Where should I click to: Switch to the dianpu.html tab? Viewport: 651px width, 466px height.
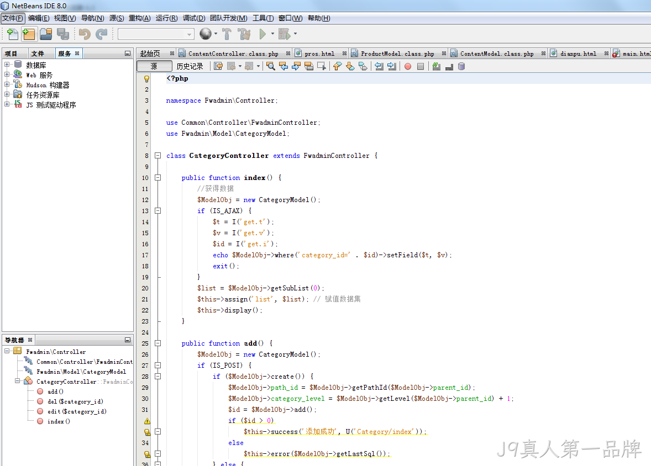(x=578, y=54)
